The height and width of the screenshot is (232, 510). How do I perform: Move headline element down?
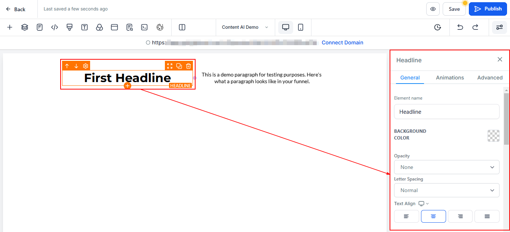coord(76,66)
